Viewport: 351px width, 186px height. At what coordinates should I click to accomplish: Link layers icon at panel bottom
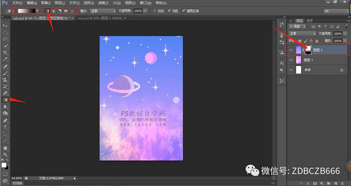pos(301,184)
